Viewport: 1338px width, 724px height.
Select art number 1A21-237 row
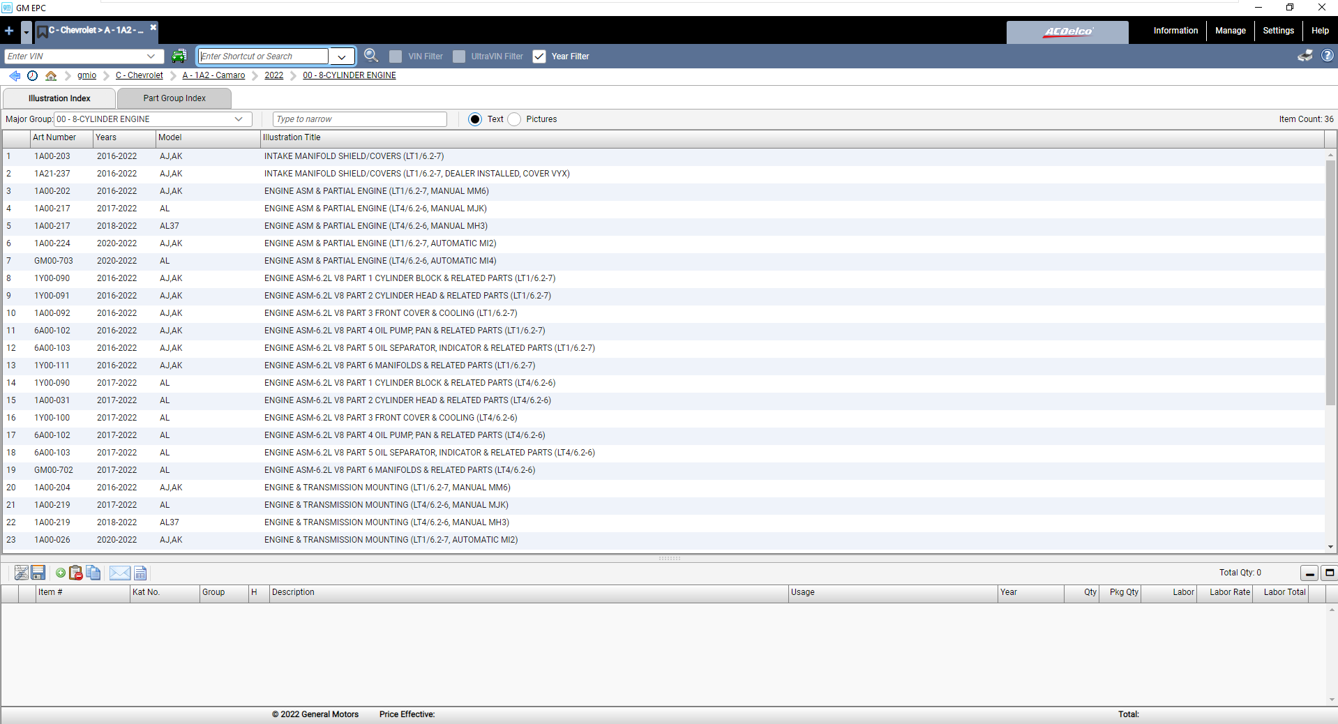663,174
